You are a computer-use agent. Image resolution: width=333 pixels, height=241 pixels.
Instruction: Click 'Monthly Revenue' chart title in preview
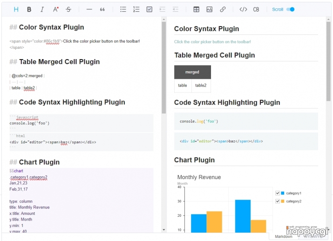click(x=199, y=177)
